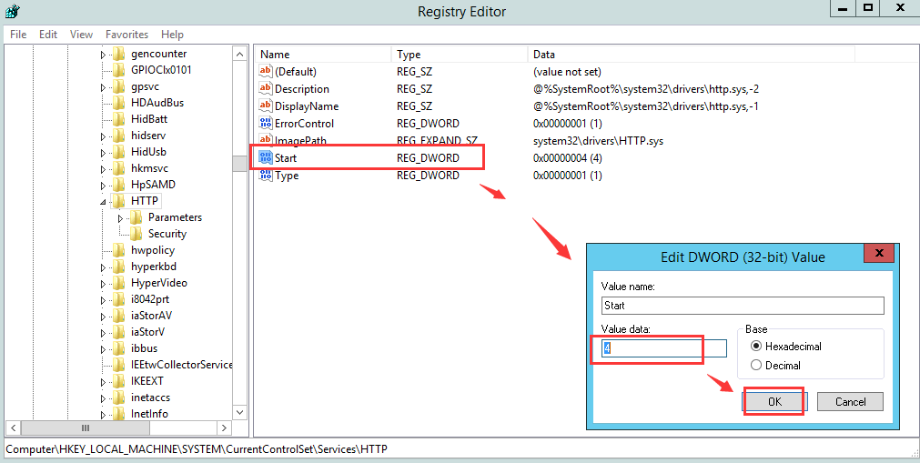Select the HTTP folder icon in tree
Image resolution: width=920 pixels, height=463 pixels.
(x=119, y=201)
